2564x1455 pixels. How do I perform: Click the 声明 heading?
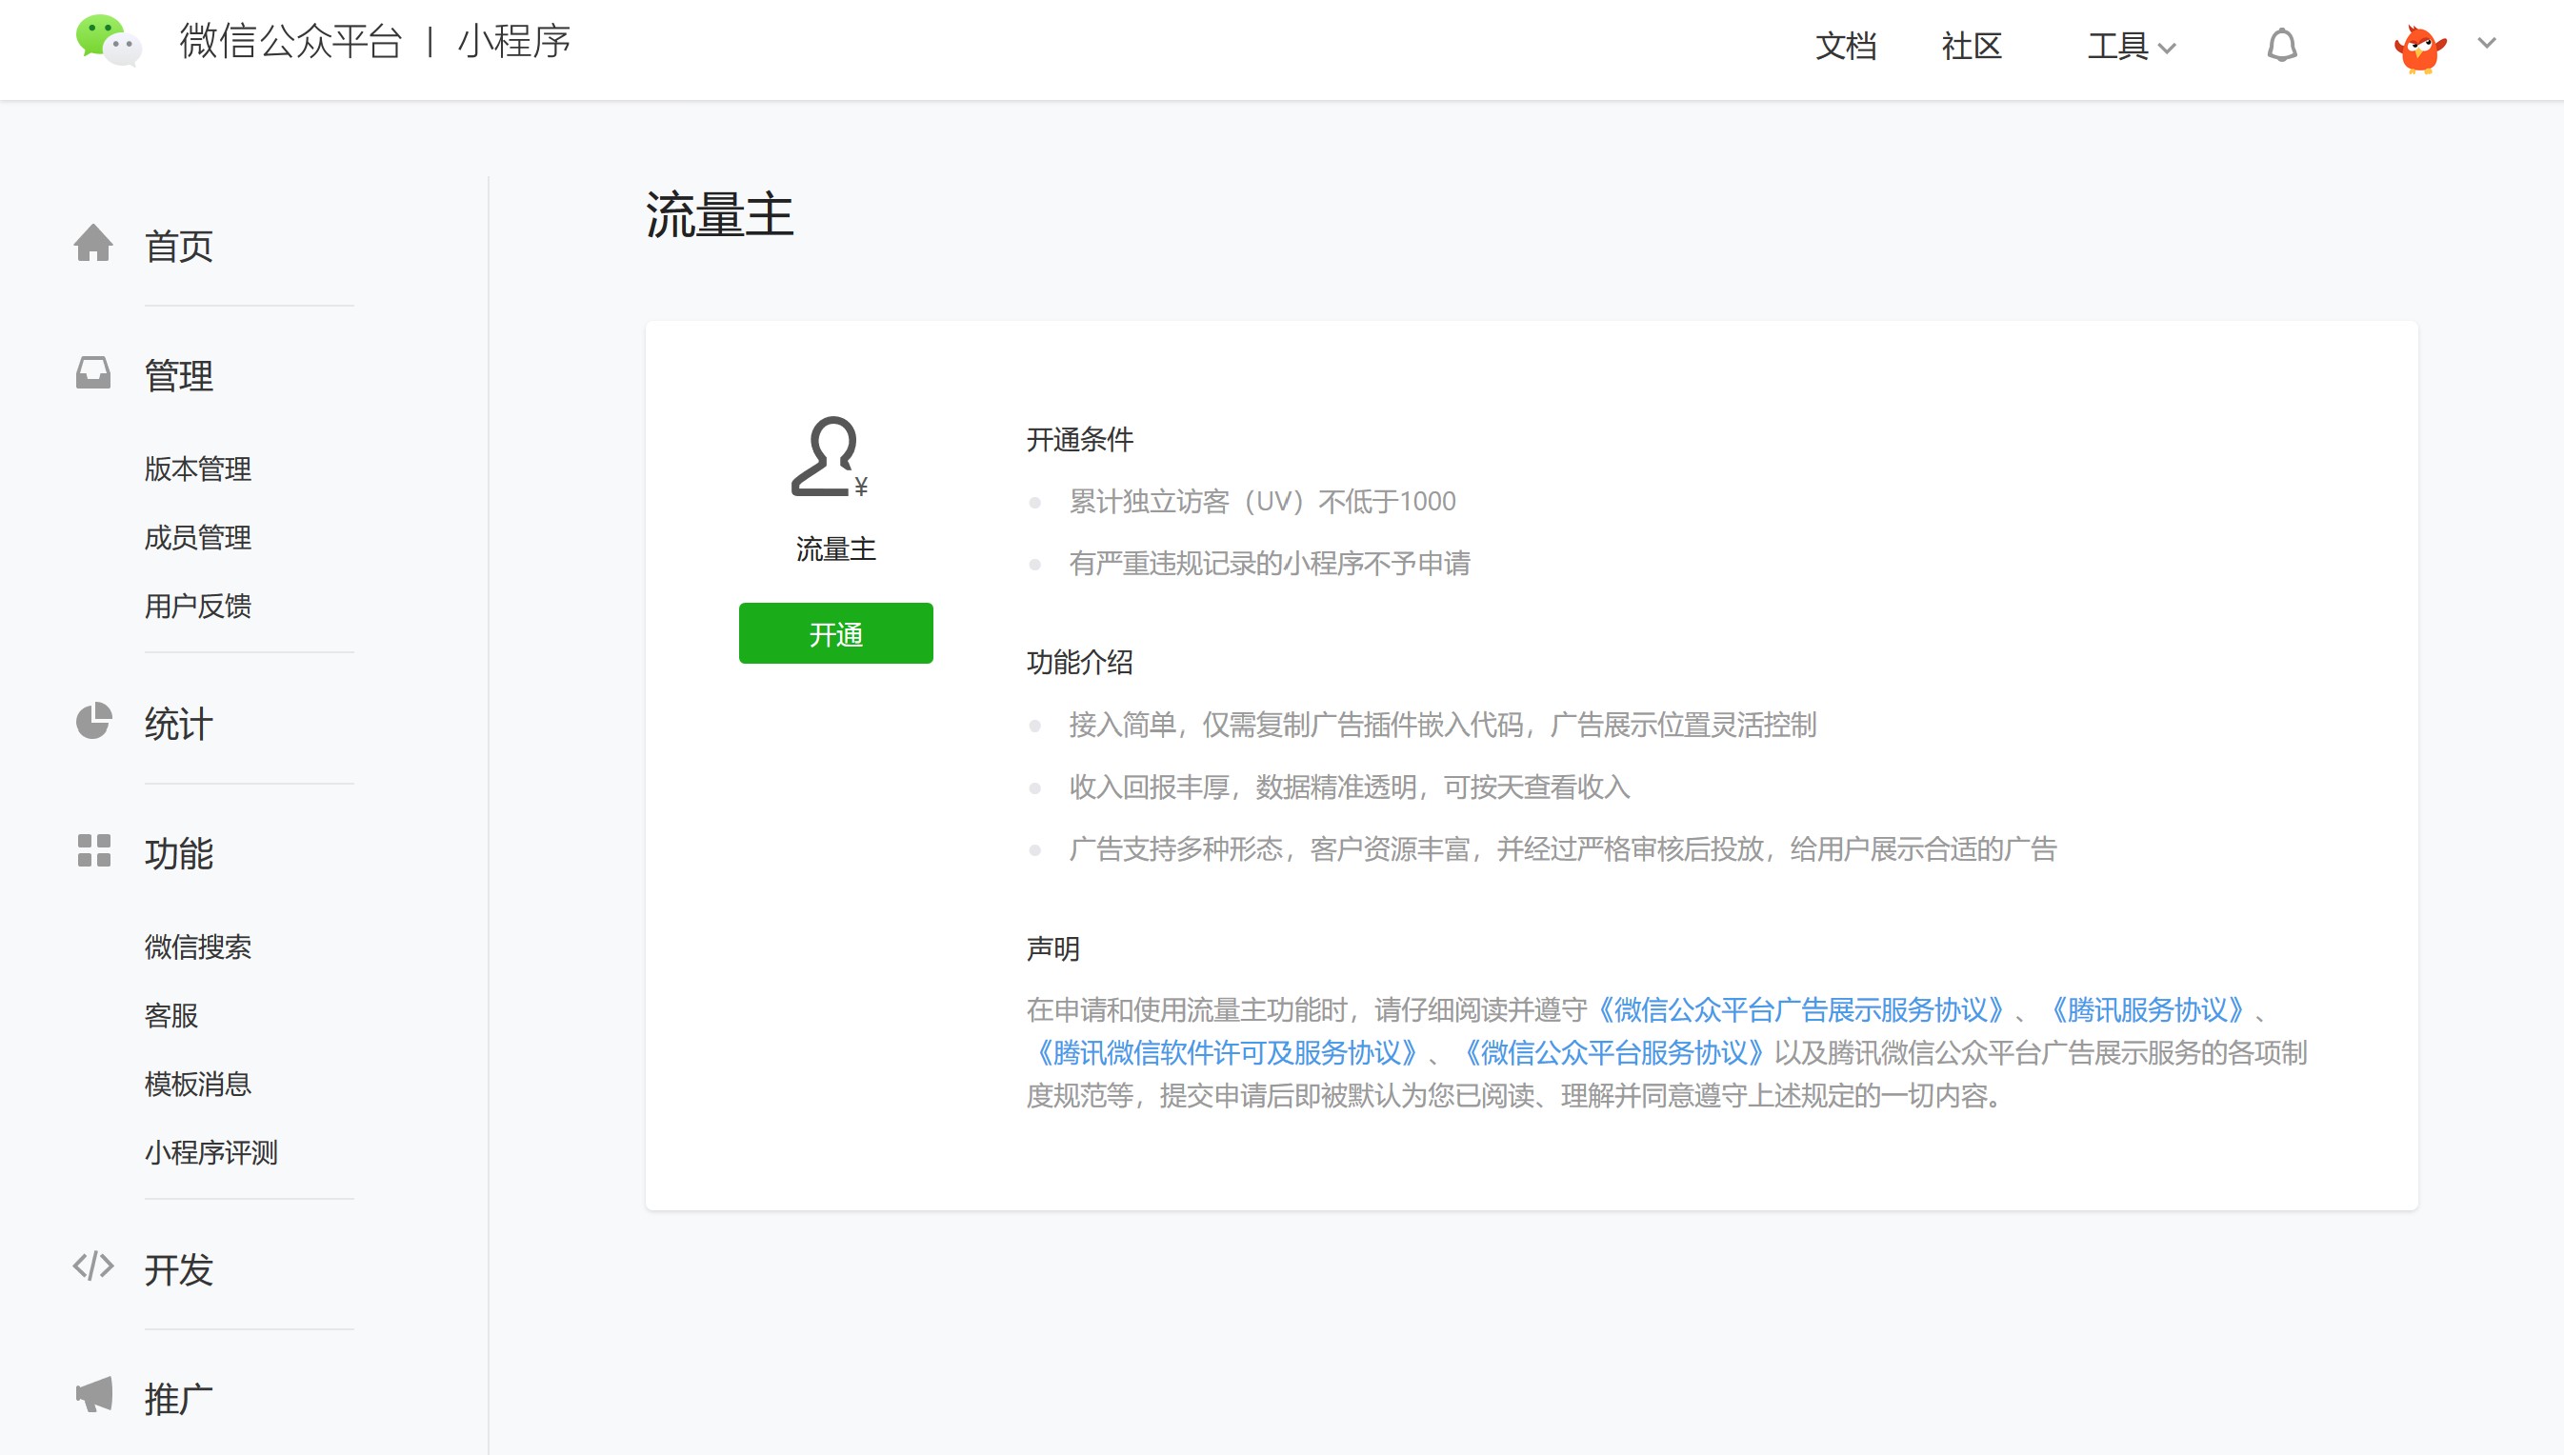(1053, 949)
